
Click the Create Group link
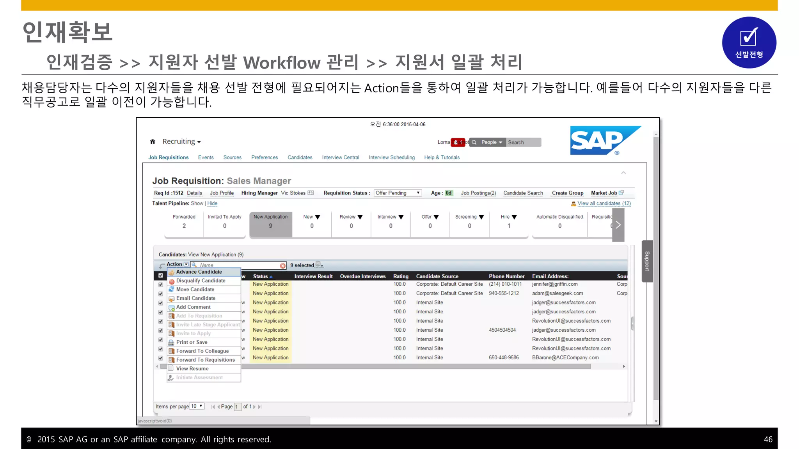point(568,193)
